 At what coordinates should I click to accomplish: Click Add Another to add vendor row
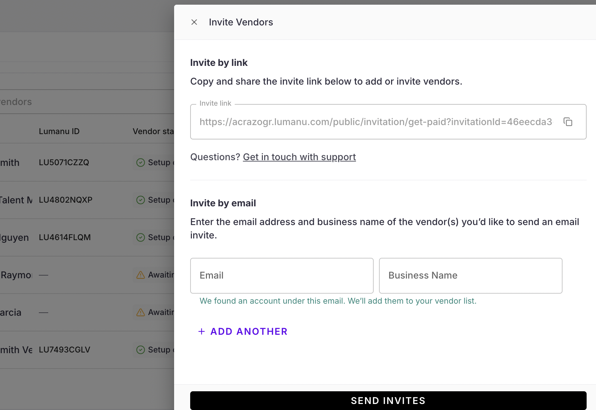point(248,331)
